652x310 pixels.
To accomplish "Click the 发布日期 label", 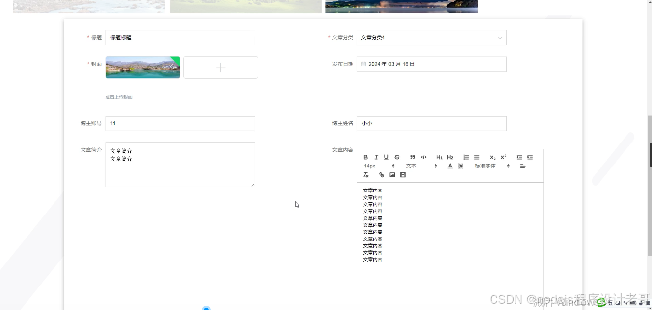I will click(343, 64).
